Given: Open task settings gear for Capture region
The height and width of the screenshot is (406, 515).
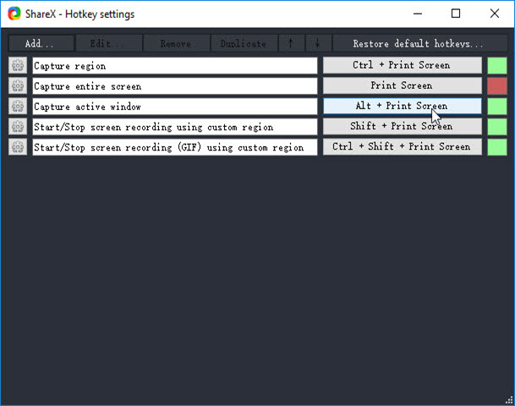Looking at the screenshot, I should pyautogui.click(x=18, y=66).
